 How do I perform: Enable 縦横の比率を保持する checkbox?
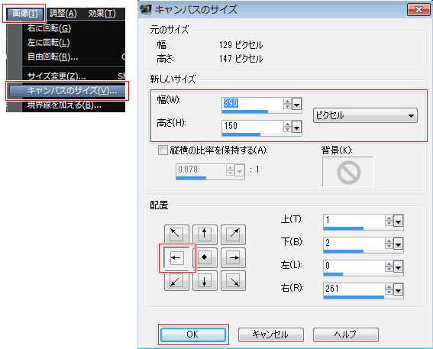163,150
